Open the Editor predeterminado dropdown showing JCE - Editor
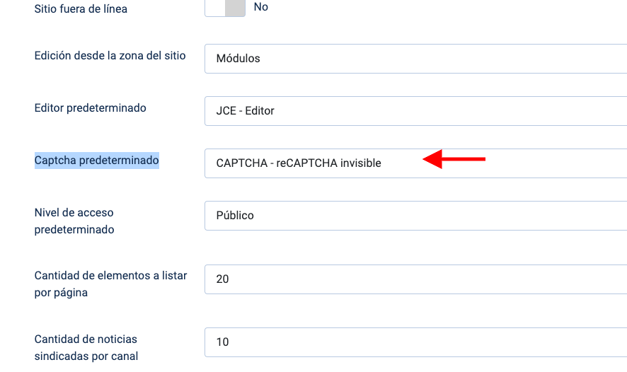 [x=416, y=111]
